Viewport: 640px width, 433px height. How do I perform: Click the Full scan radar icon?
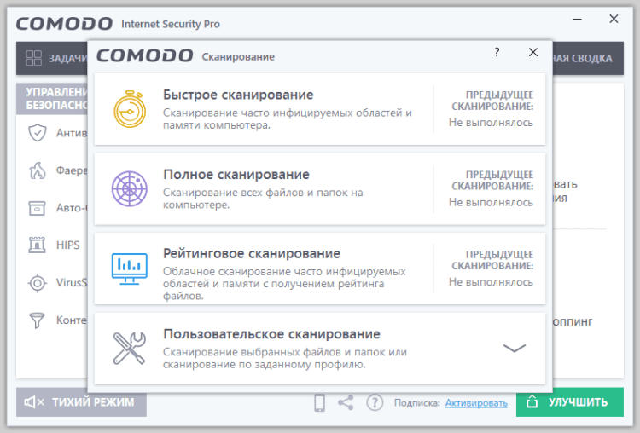coord(130,188)
